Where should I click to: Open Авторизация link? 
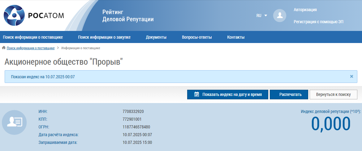(305, 10)
